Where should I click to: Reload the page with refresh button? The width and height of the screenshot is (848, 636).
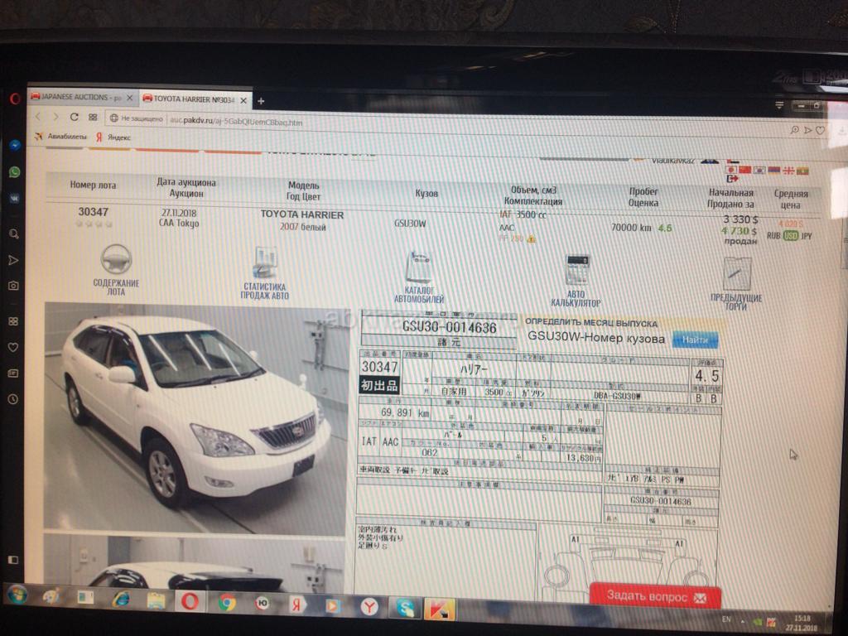coord(75,118)
